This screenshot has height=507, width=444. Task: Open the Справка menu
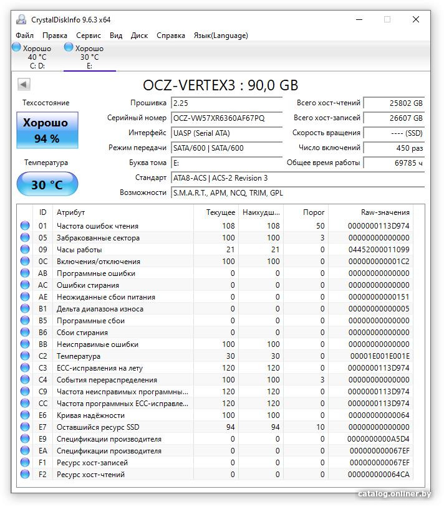pos(171,36)
